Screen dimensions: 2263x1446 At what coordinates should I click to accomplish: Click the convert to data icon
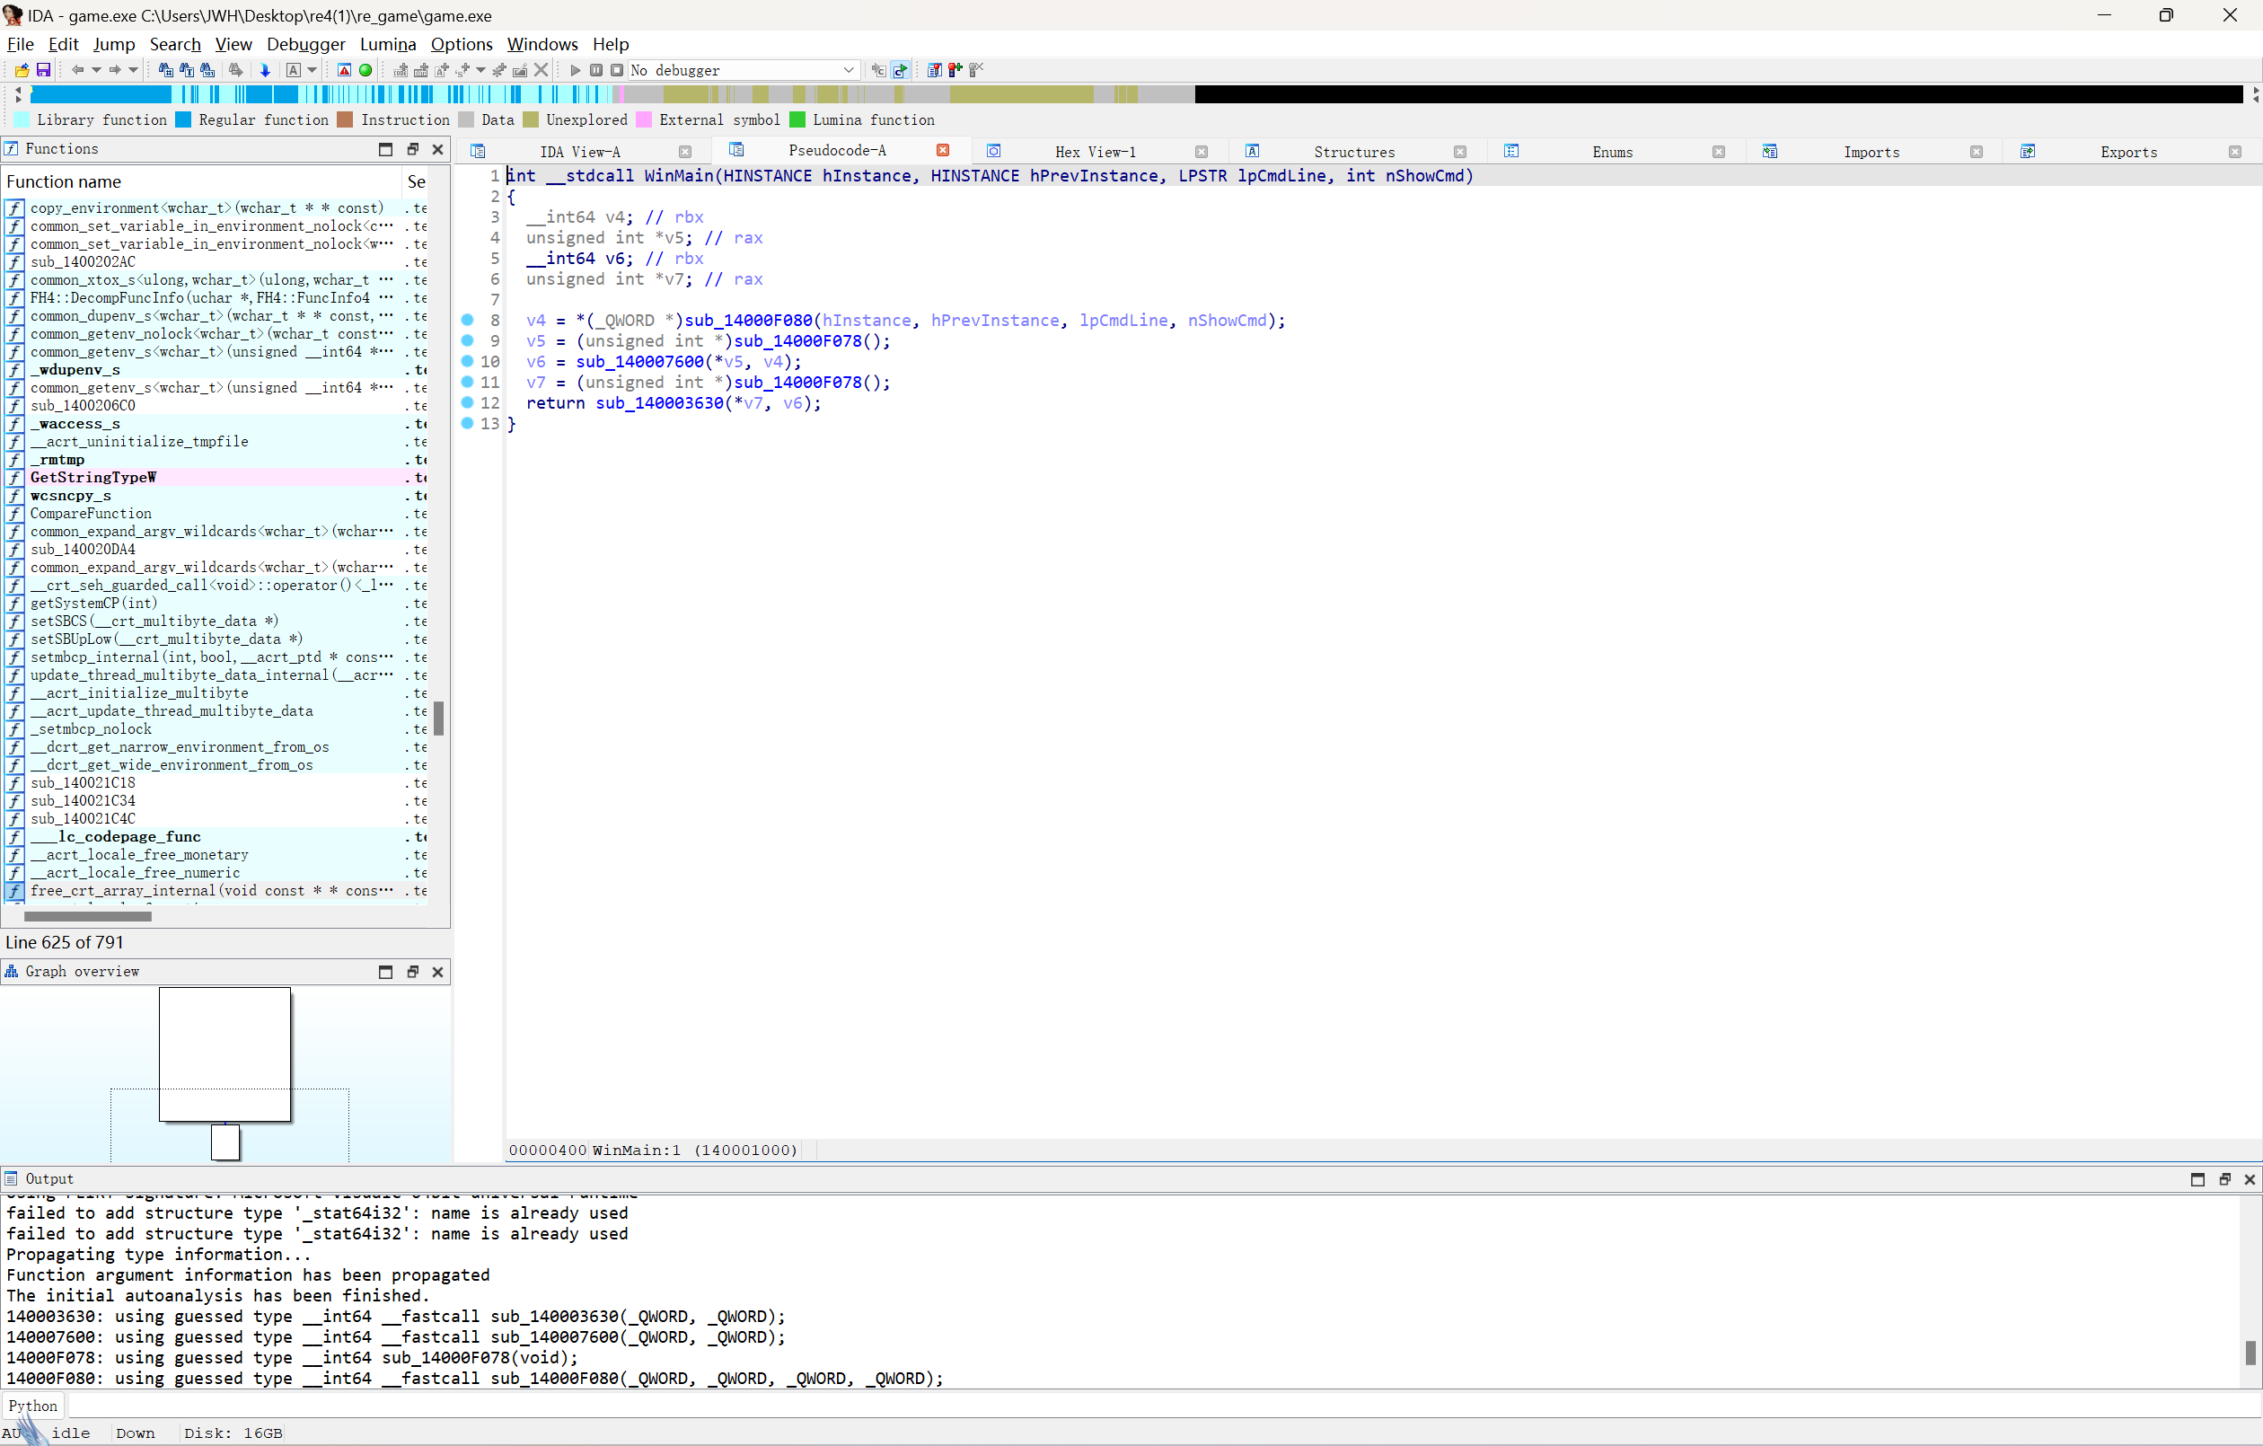point(421,69)
